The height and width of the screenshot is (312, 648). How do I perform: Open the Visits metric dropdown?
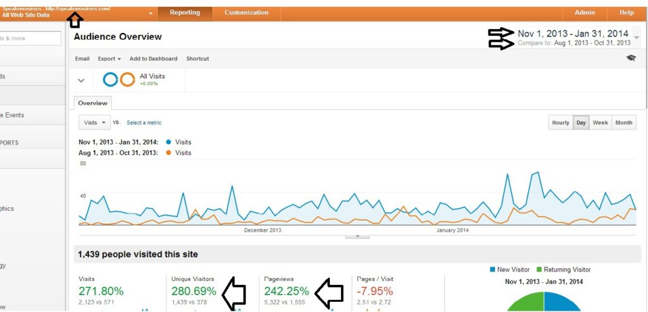point(95,123)
